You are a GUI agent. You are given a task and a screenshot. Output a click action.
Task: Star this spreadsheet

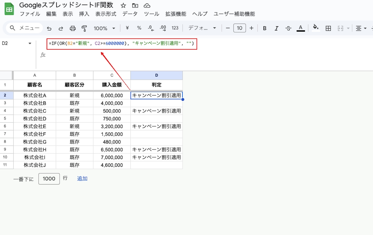point(123,6)
